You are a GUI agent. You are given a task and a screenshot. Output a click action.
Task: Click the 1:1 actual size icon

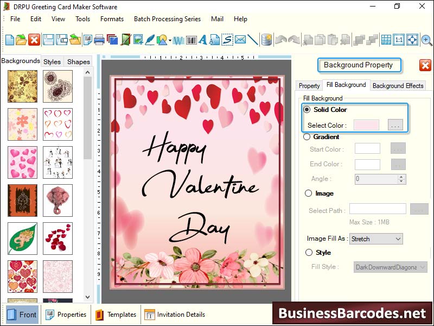coord(399,40)
